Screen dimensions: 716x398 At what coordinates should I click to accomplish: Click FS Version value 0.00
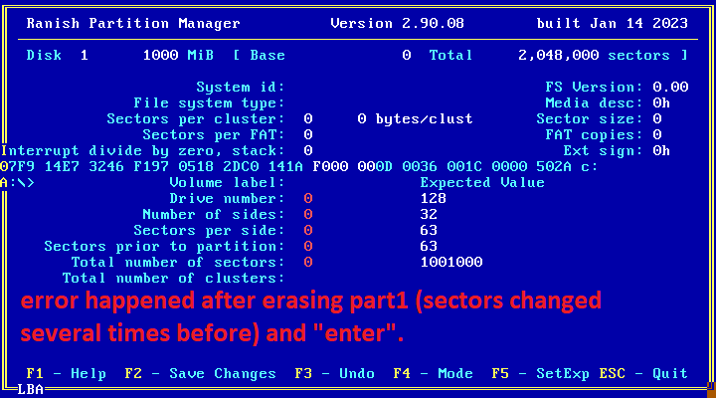670,88
